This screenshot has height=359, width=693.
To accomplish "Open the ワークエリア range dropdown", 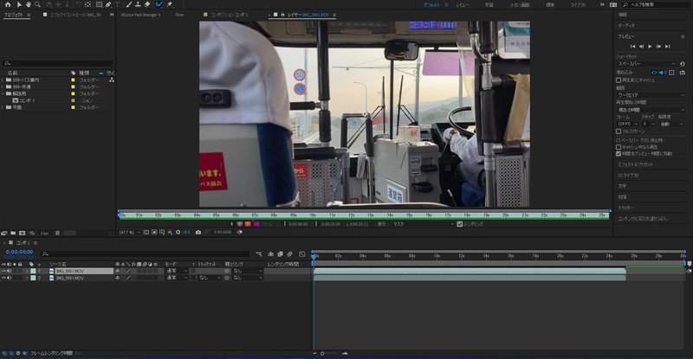I will point(651,95).
